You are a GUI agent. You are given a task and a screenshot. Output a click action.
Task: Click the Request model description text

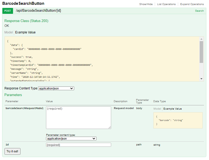pyautogui.click(x=124, y=108)
